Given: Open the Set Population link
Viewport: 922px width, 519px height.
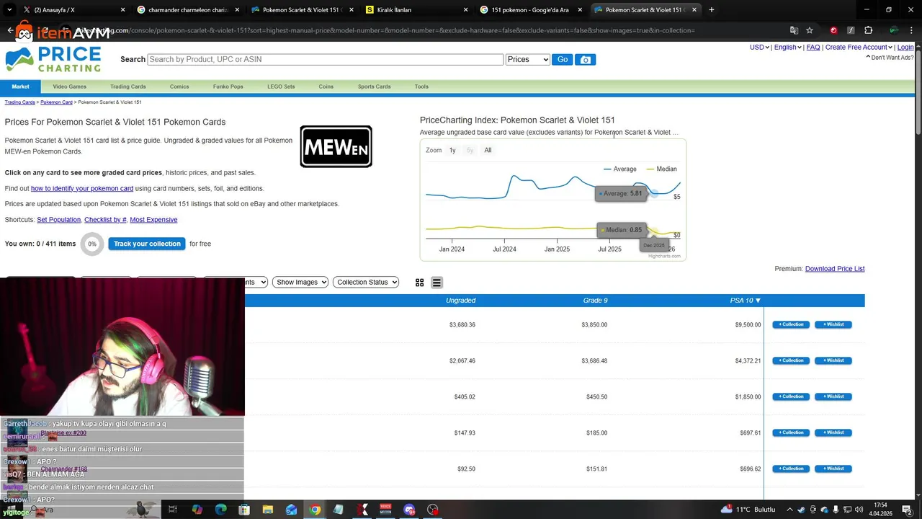Looking at the screenshot, I should (58, 220).
